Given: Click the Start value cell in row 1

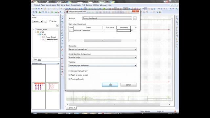Looking at the screenshot, I should (x=110, y=30).
